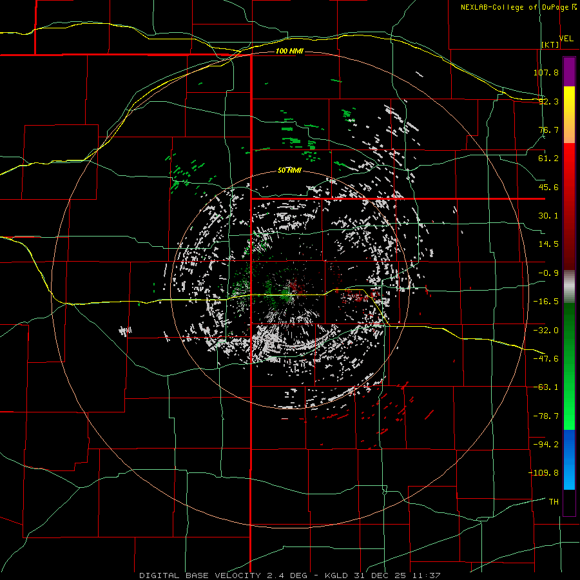Click the 50 NMI range ring label
580x580 pixels.
click(x=289, y=170)
